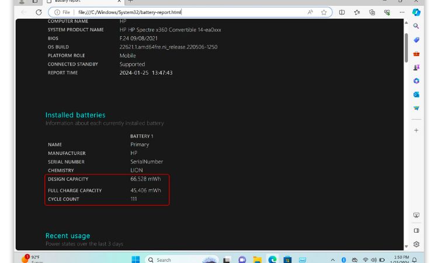Click the HP Spectre x360 product name

(x=171, y=30)
